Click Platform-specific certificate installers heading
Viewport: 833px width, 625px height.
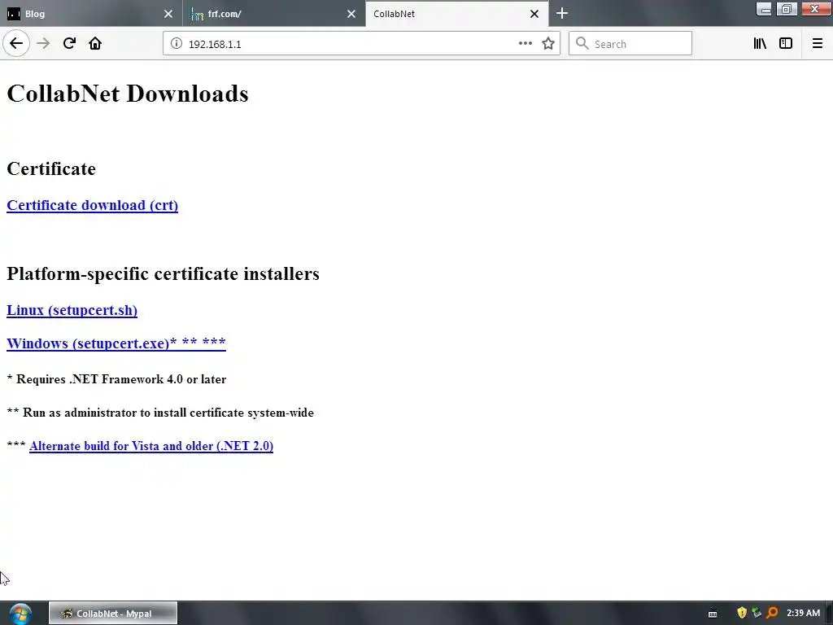click(x=163, y=273)
